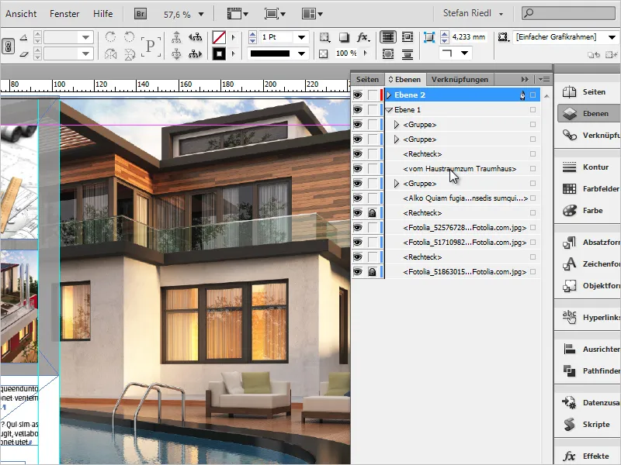Image resolution: width=621 pixels, height=465 pixels.
Task: Rotate 90 degrees clockwise icon
Action: [x=110, y=37]
